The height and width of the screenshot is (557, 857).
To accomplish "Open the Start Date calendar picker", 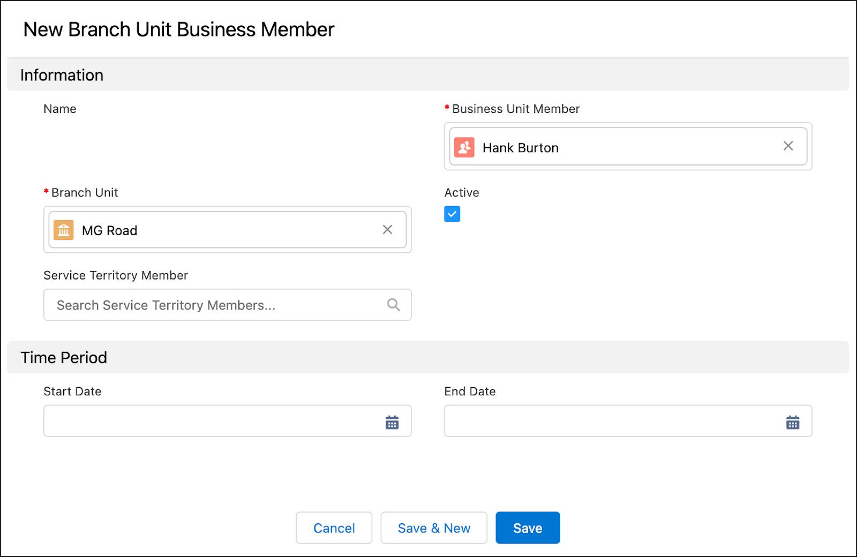I will tap(392, 422).
